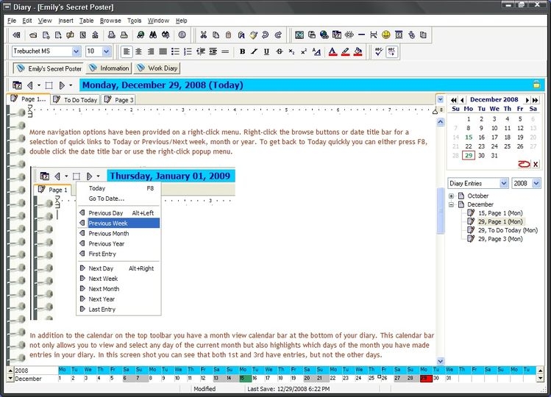Screen dimensions: 551x397
Task: Toggle italic formatting
Action: [x=255, y=51]
